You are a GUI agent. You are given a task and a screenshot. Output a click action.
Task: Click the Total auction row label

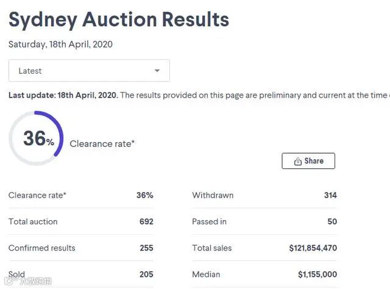coord(33,222)
